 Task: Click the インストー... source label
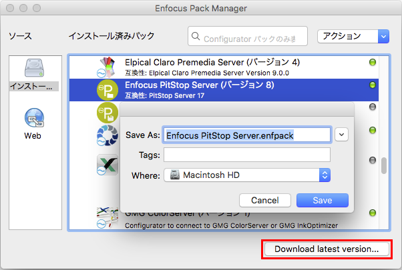click(34, 86)
